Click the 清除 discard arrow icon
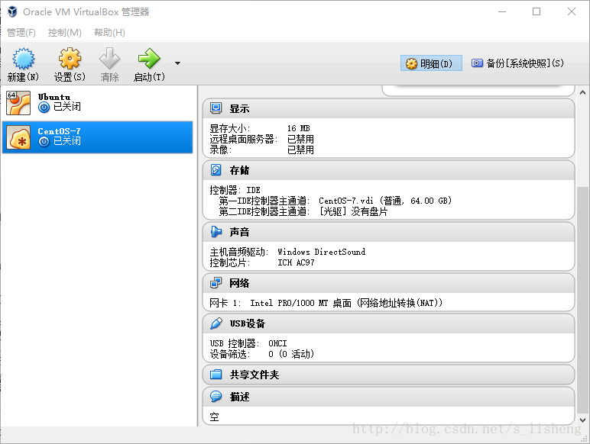Viewport: 590px width, 444px height. click(x=109, y=59)
